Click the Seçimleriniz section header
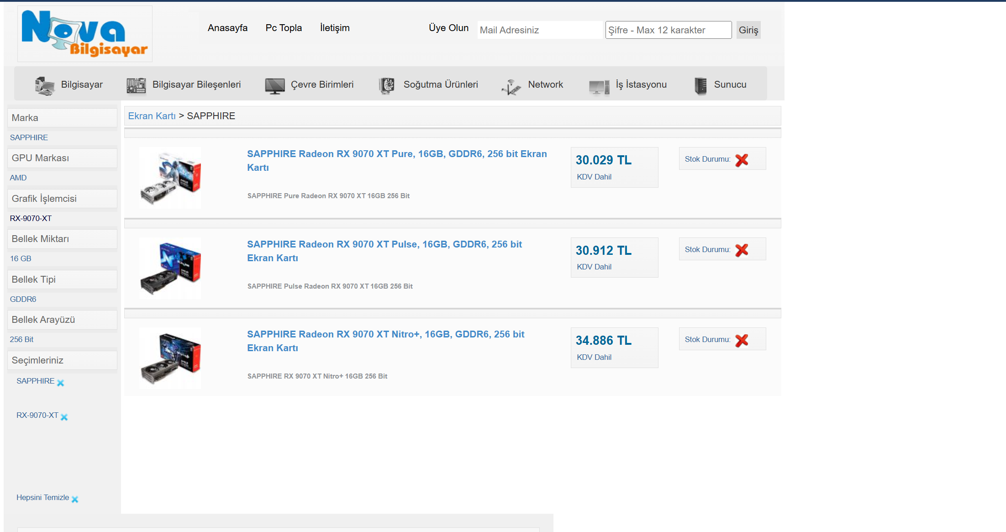This screenshot has height=532, width=1006. click(x=62, y=360)
